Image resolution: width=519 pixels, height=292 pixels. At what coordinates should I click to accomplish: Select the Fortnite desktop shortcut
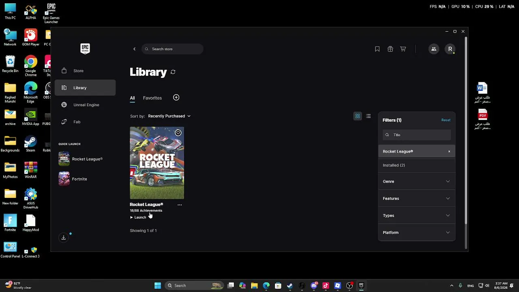click(x=10, y=223)
